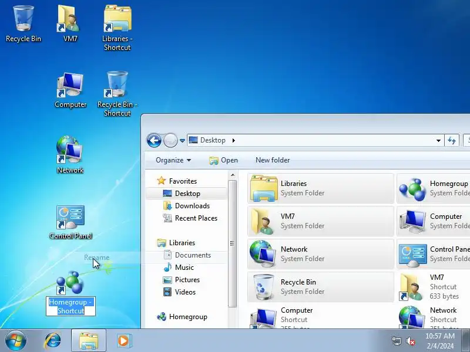Select Desktop under Favorites
Viewport: 470px width, 352px height.
tap(186, 194)
